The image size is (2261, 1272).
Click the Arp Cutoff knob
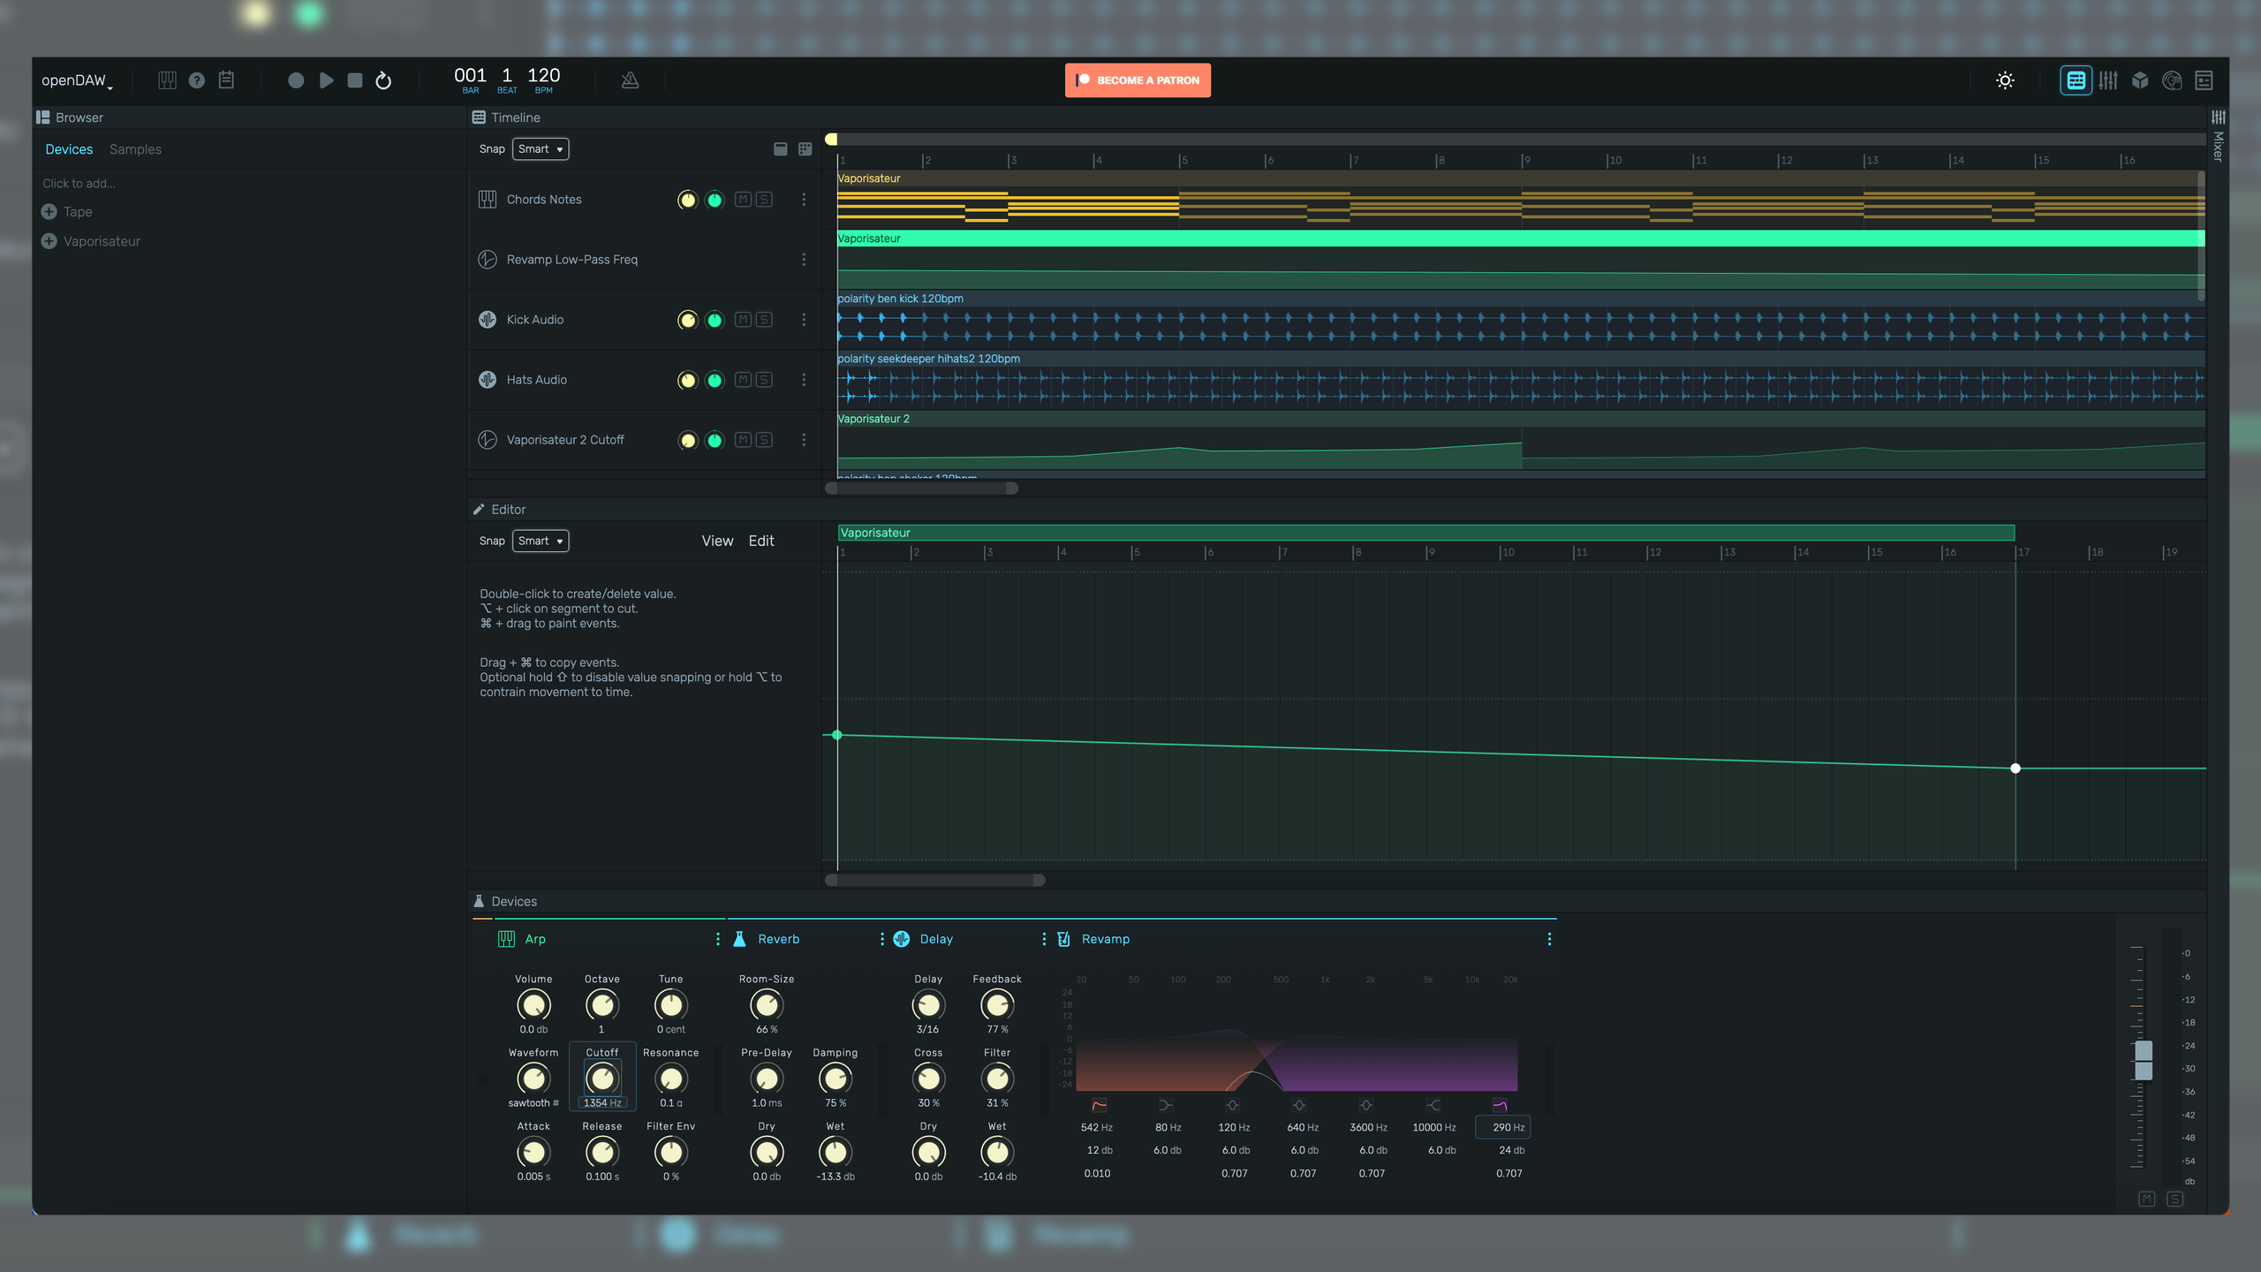[602, 1078]
